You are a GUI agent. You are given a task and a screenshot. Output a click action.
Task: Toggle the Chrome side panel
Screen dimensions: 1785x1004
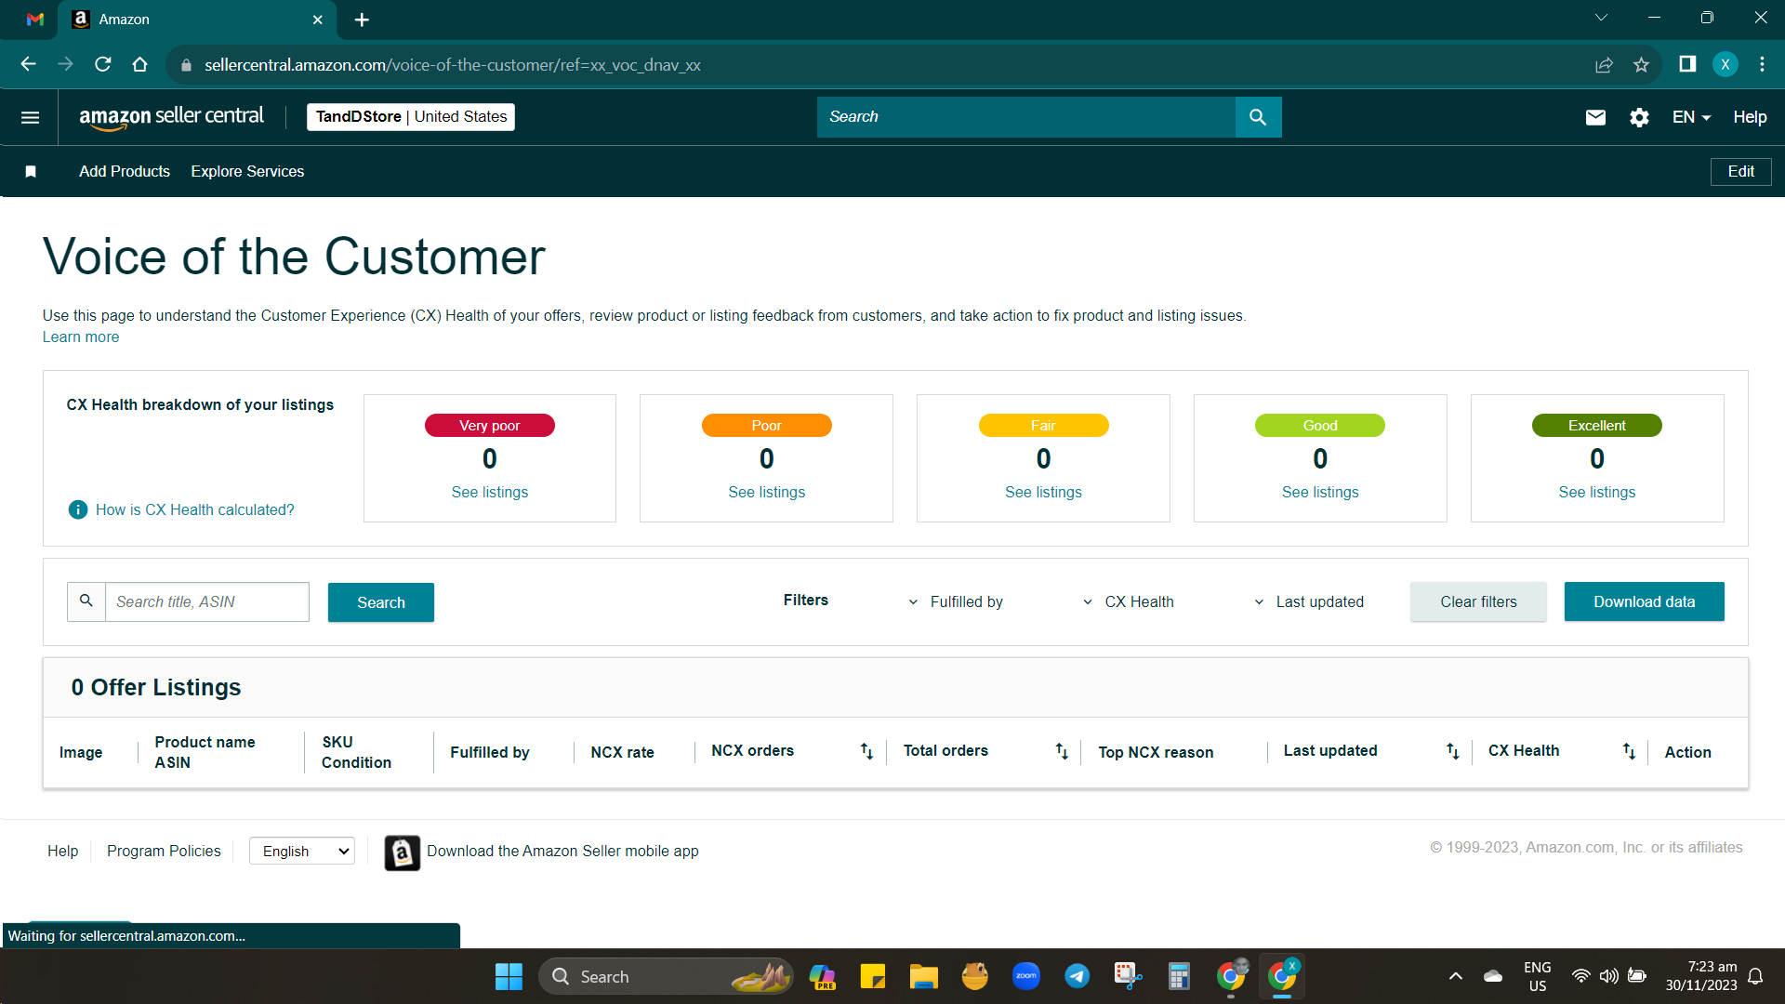1687,64
